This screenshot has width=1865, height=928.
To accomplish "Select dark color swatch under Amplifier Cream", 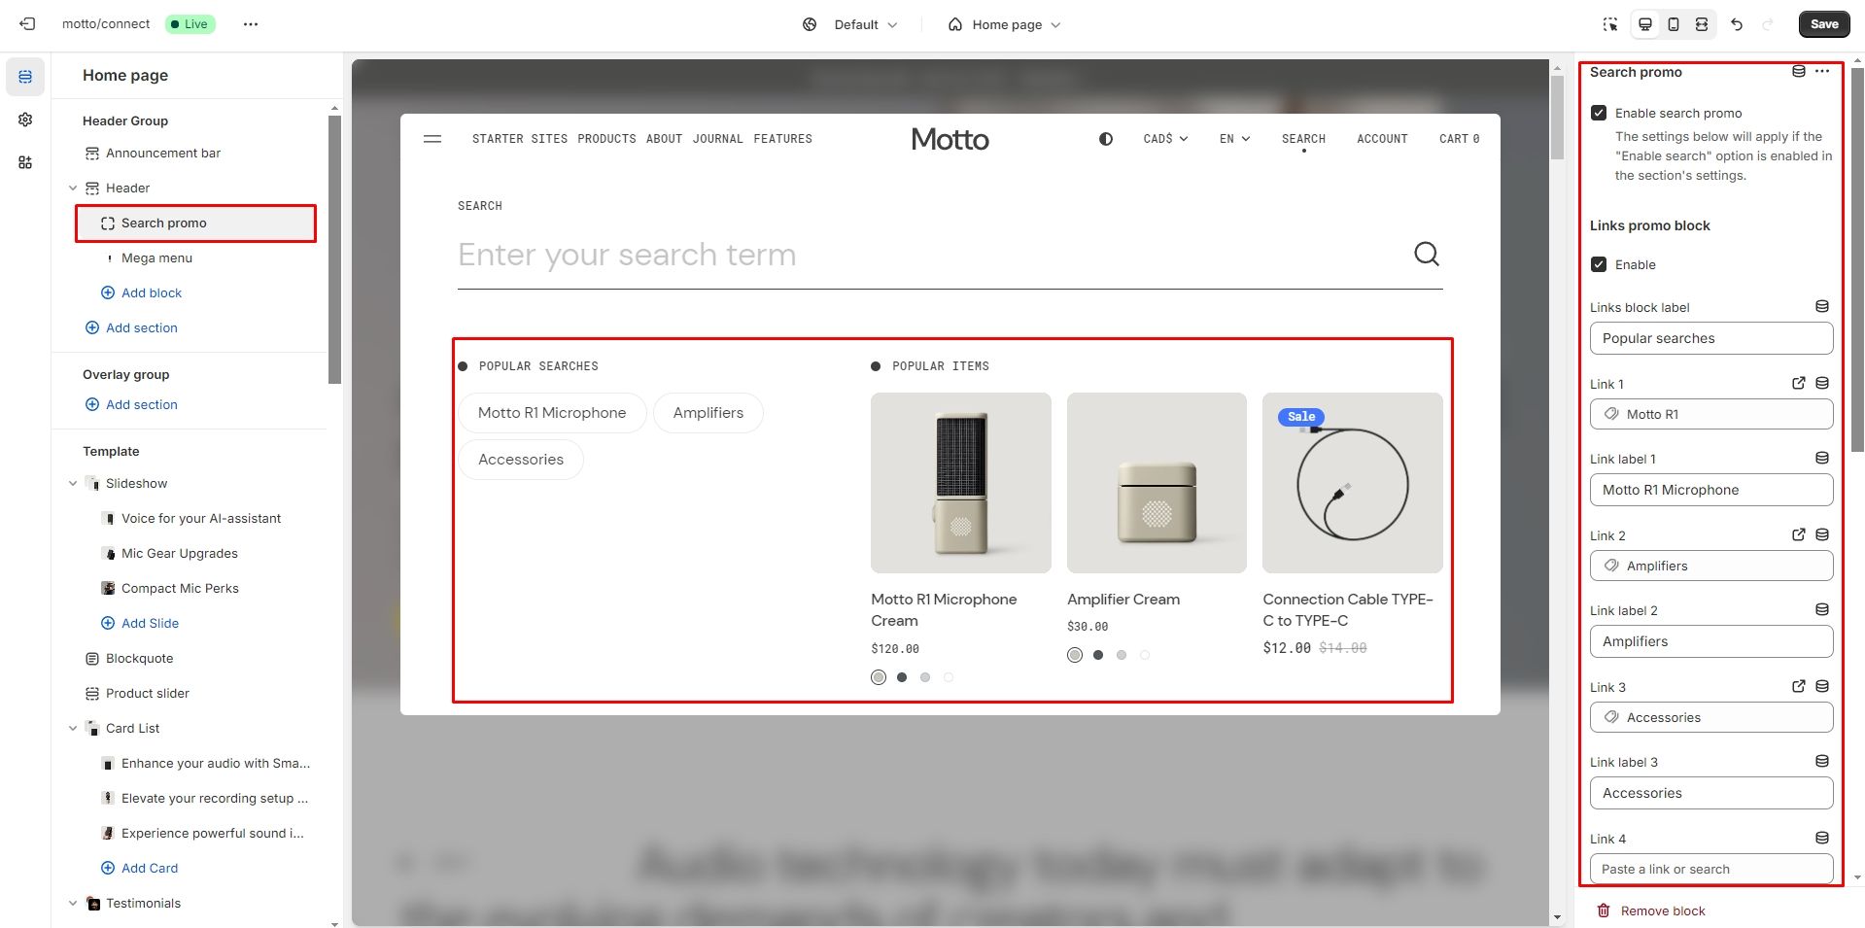I will coord(1097,655).
